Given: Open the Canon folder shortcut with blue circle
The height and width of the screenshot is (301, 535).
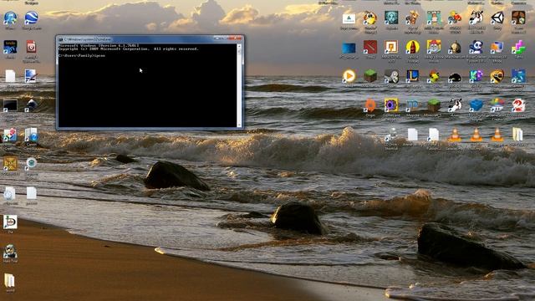Looking at the screenshot, I should point(32,135).
